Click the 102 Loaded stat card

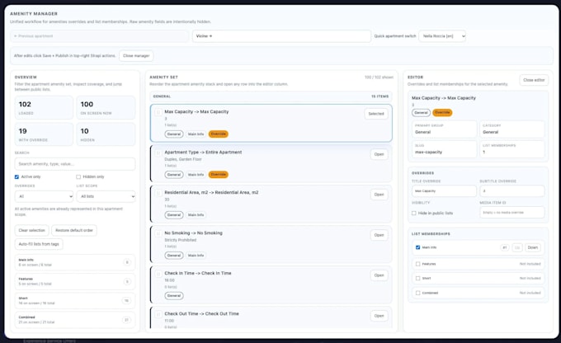pyautogui.click(x=44, y=108)
